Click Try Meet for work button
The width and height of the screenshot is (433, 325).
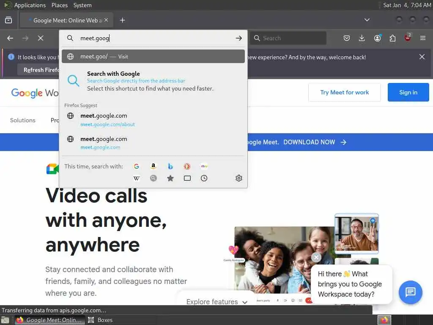[344, 92]
